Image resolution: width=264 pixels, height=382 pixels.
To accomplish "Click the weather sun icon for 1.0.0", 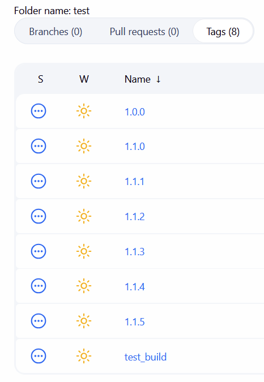I will coord(84,111).
